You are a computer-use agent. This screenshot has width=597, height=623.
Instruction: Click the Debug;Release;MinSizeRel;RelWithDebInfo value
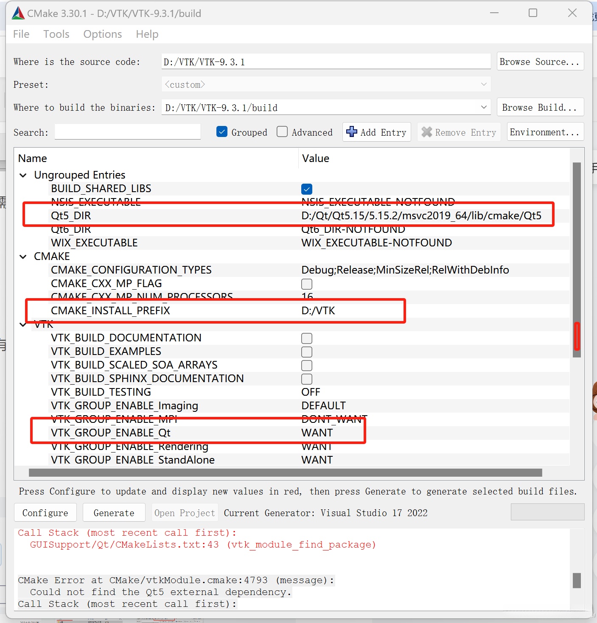405,270
